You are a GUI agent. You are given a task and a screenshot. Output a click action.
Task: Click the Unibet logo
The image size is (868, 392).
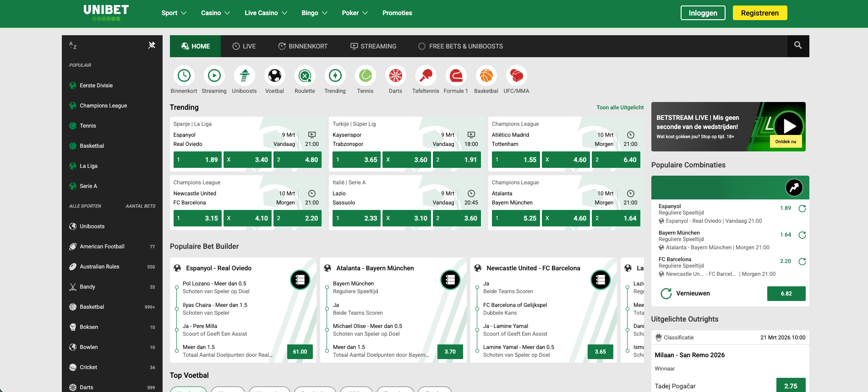(106, 12)
